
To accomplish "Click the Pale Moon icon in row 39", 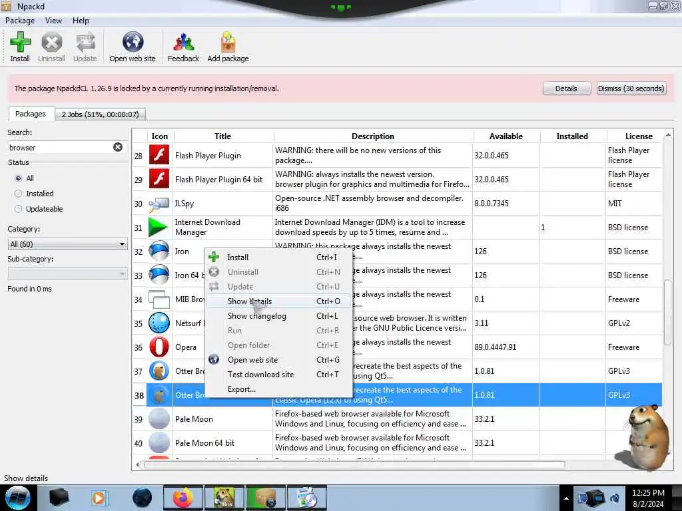I will point(159,419).
